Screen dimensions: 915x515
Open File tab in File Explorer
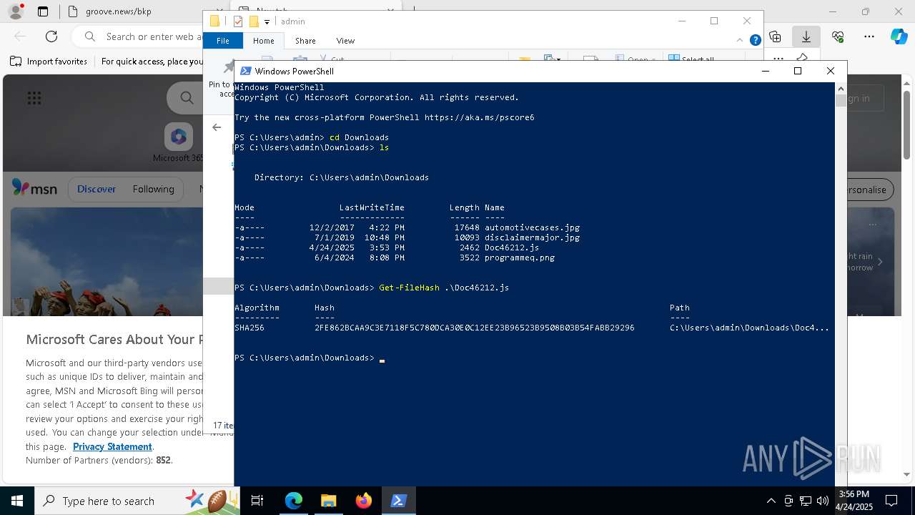click(223, 41)
